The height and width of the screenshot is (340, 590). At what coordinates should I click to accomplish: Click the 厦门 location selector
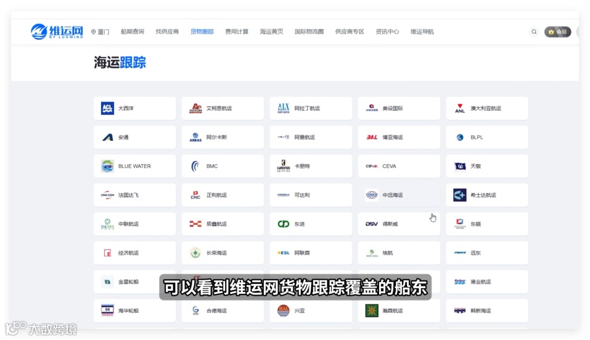tap(100, 32)
